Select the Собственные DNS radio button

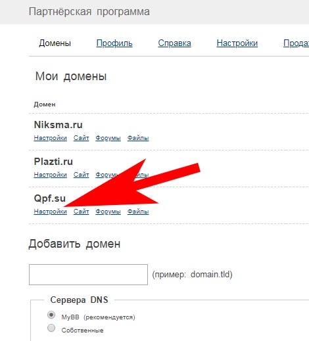click(x=51, y=328)
